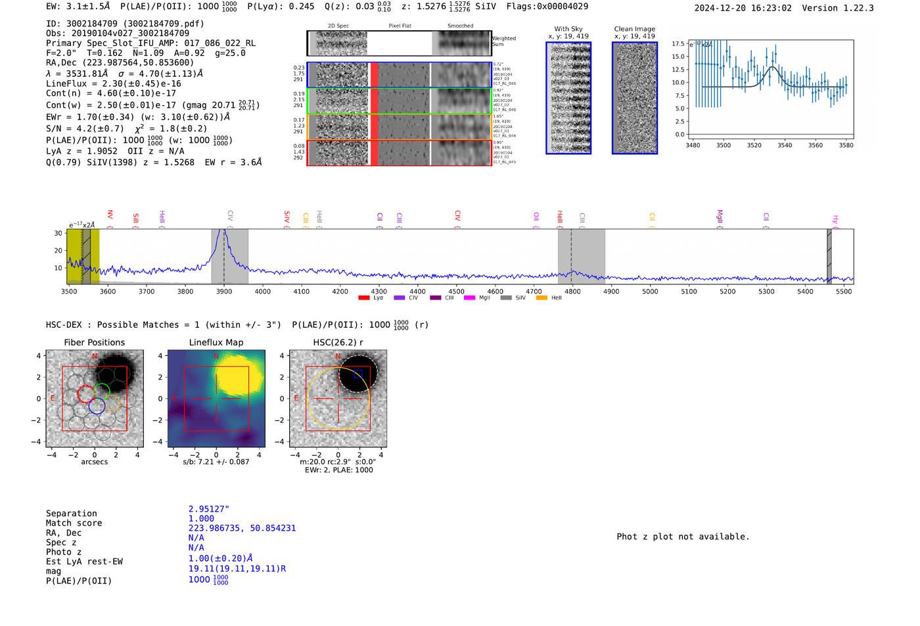Click the HSC-DEX Possible Matches heading
Image resolution: width=920 pixels, height=626 pixels.
[237, 324]
